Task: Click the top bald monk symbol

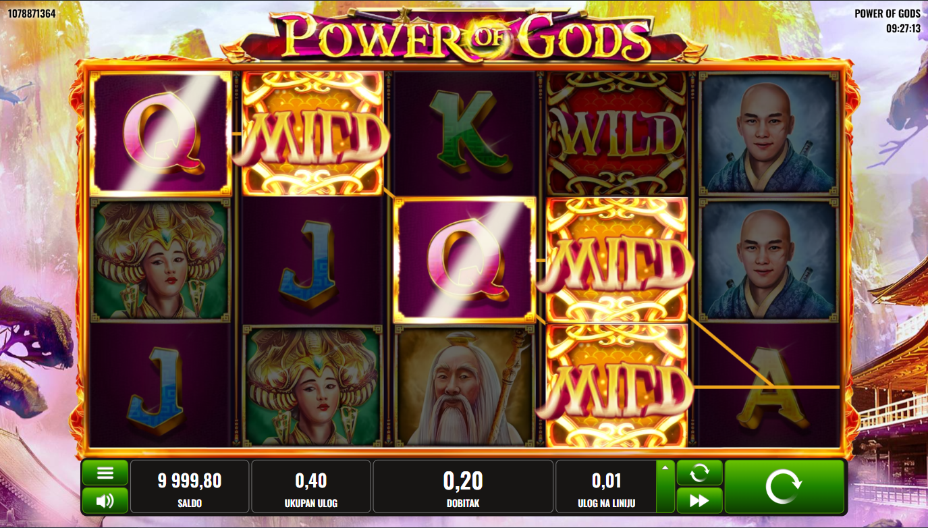Action: coord(768,133)
